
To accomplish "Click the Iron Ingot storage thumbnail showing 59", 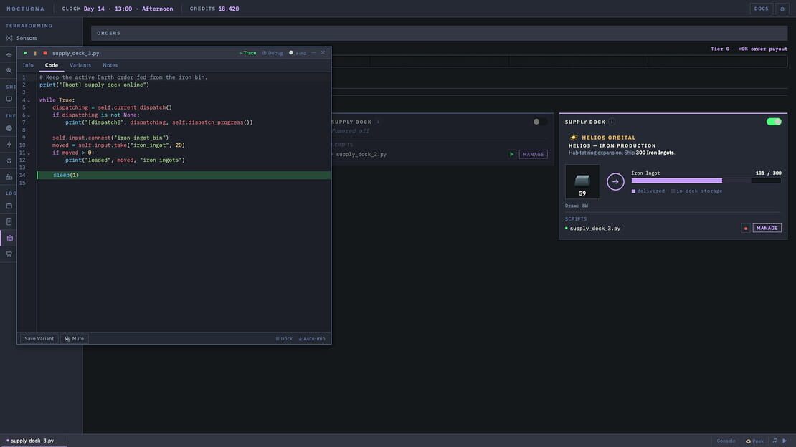I will point(582,181).
